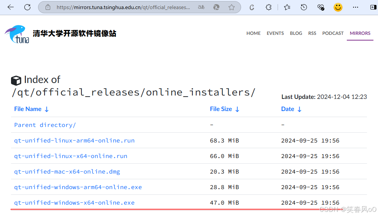Screen dimensions: 378x216
Task: Open the BLOG navigation item
Action: (296, 33)
